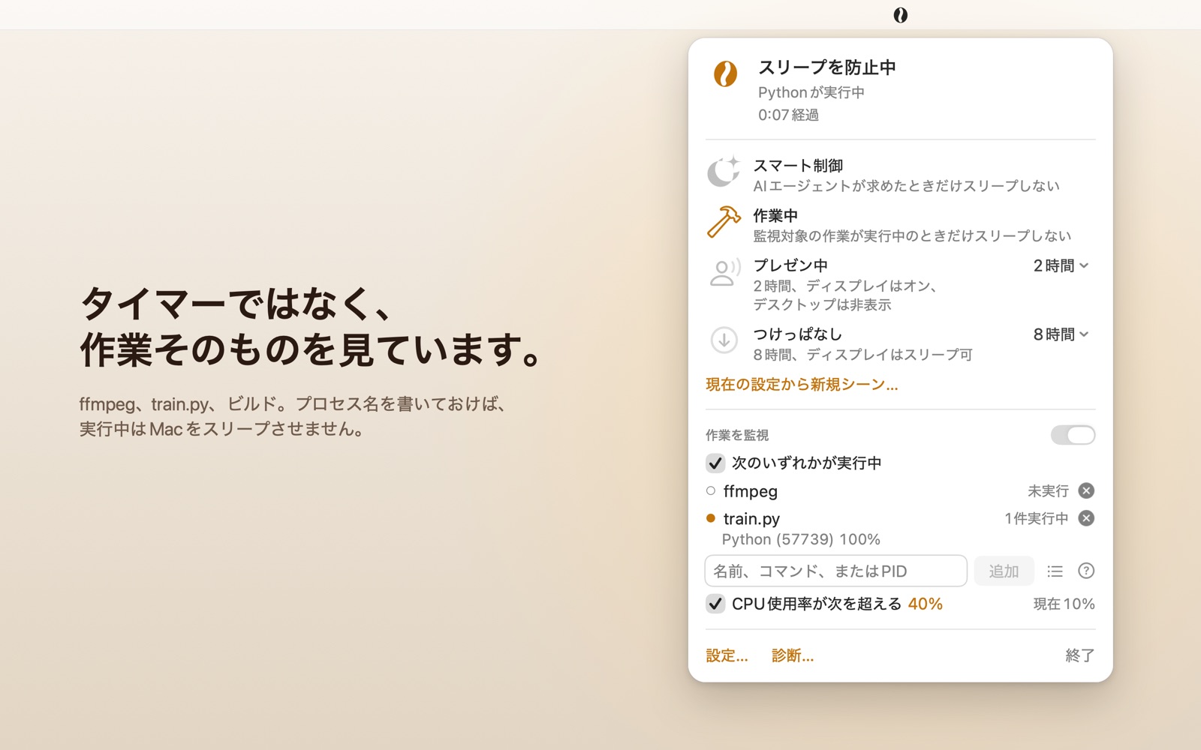Screen dimensions: 1201x750
Task: Open the process list icon next to 追加
Action: coord(1055,571)
